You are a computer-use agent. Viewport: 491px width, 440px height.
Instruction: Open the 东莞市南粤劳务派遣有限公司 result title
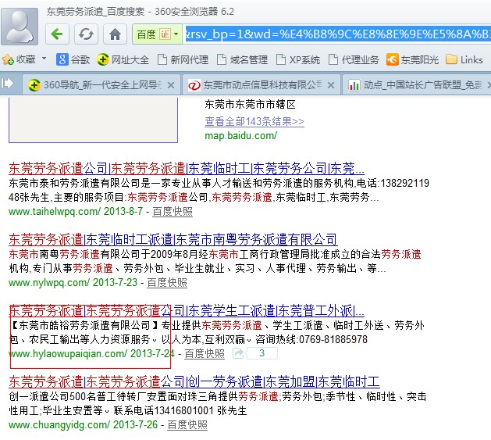[173, 240]
